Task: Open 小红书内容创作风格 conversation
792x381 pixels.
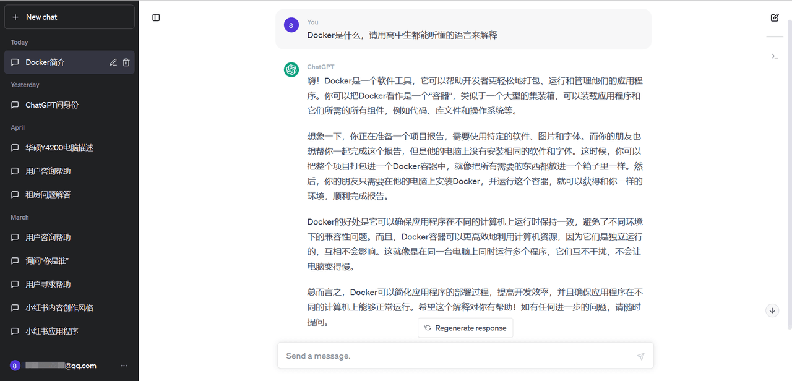Action: 69,308
